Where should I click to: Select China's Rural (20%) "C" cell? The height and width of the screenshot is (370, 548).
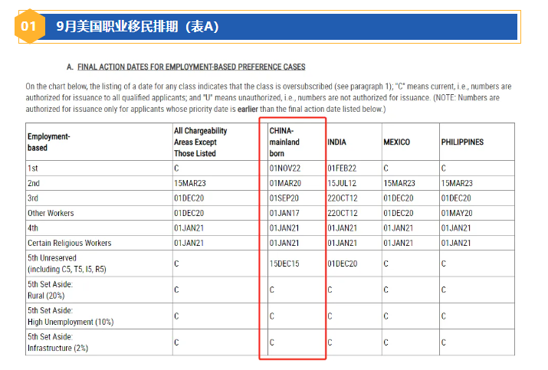tap(272, 290)
